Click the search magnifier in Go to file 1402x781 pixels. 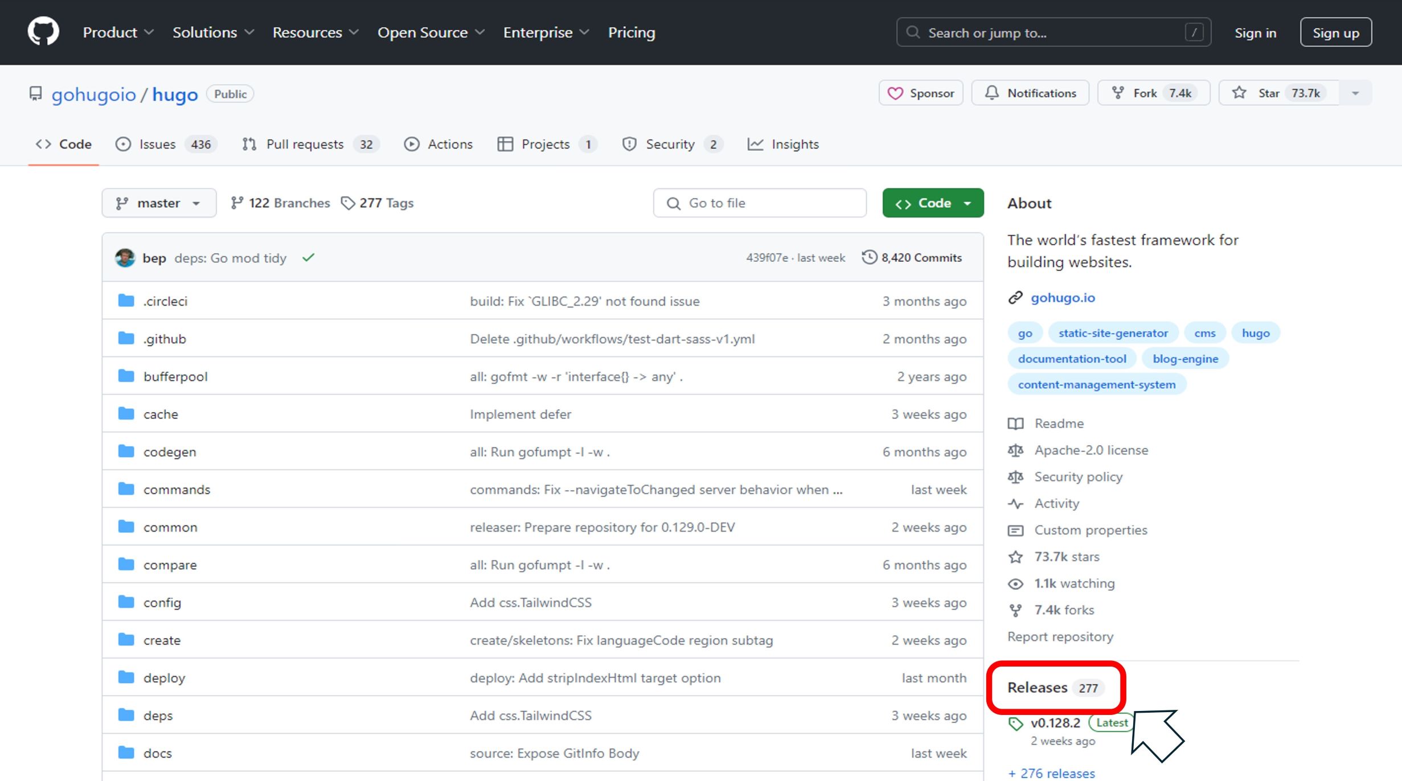[674, 203]
